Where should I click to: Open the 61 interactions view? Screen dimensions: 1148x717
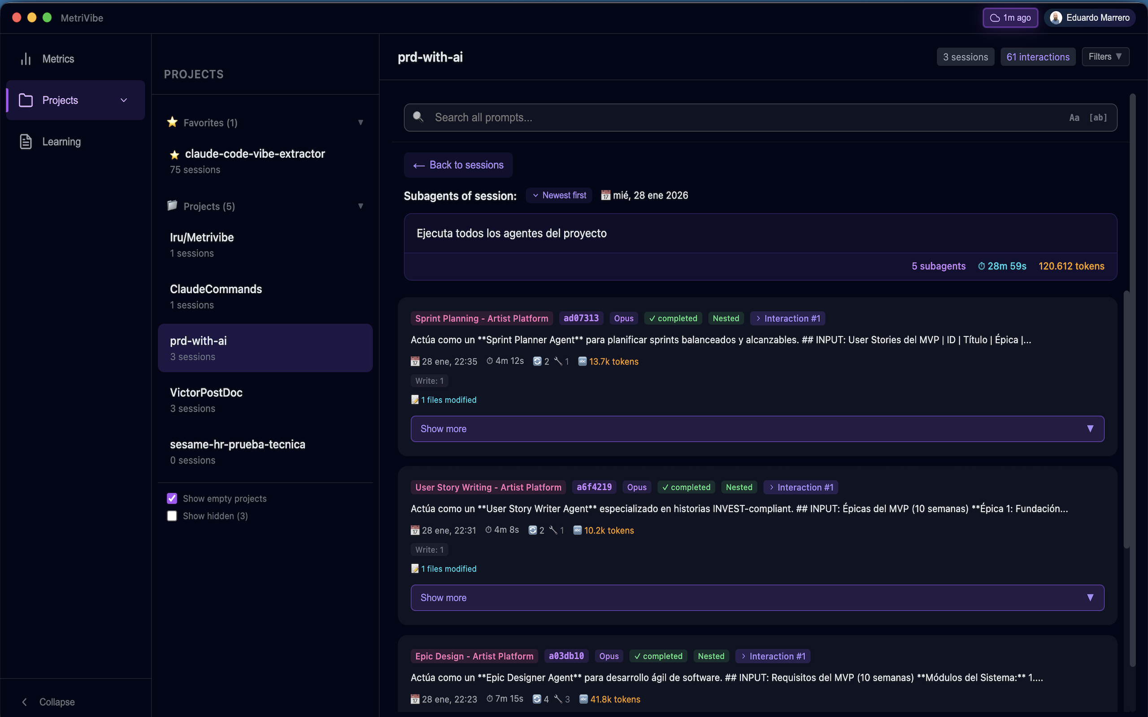click(1038, 56)
